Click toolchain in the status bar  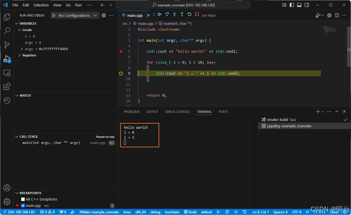(x=172, y=212)
